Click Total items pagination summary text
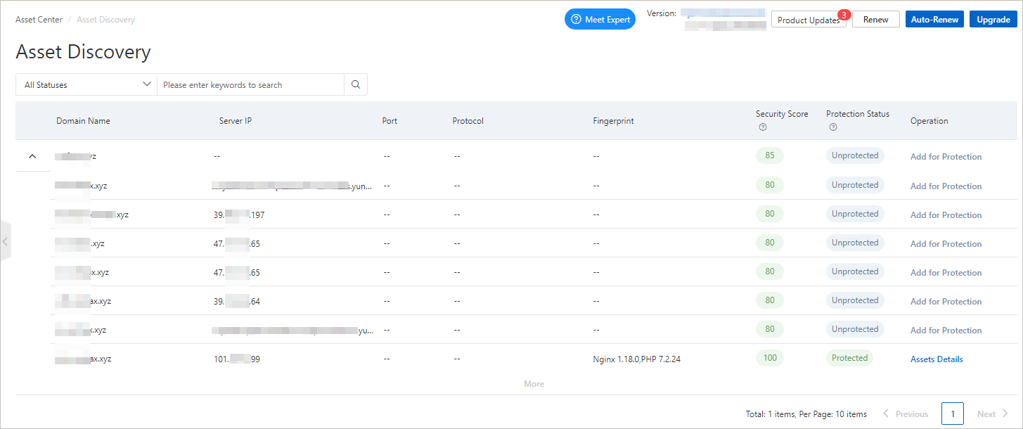The width and height of the screenshot is (1023, 429). coord(806,414)
